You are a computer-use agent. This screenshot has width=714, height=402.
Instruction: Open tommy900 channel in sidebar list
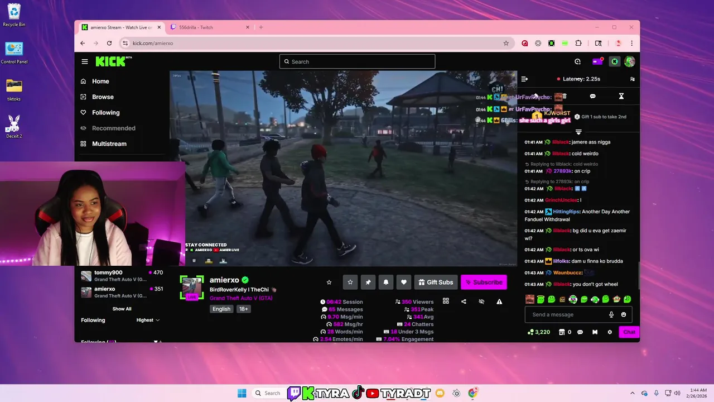(x=122, y=276)
